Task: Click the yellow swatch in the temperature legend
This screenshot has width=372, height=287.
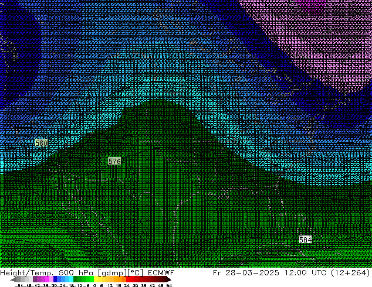Action: pyautogui.click(x=96, y=279)
